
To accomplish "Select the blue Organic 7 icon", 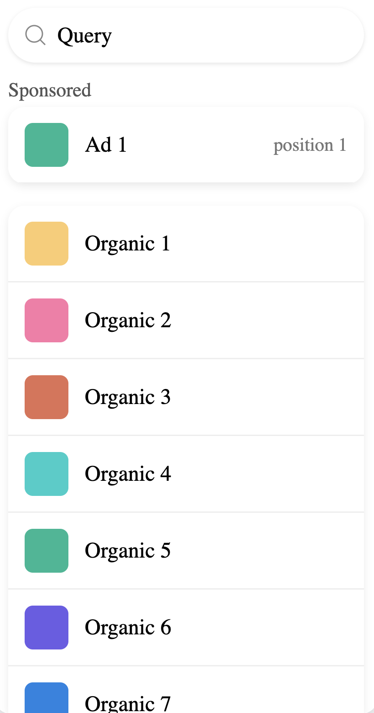I will click(x=47, y=698).
